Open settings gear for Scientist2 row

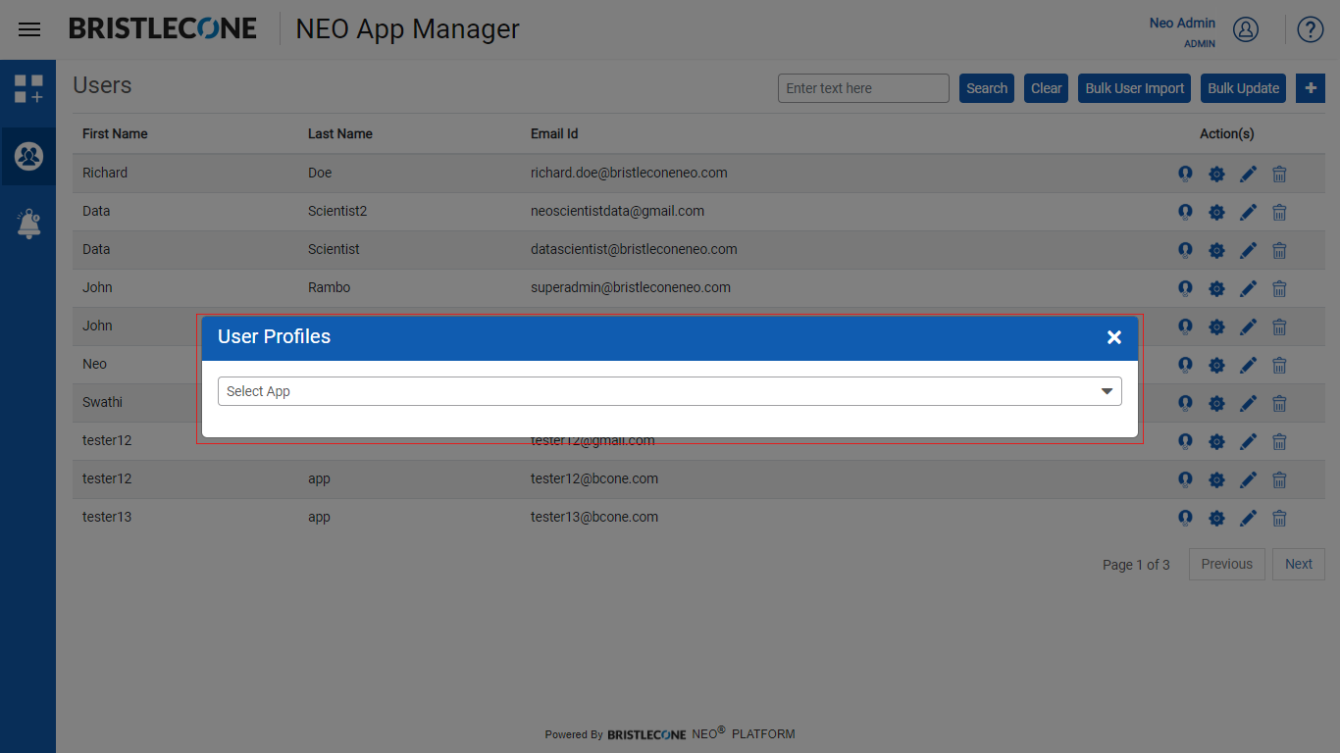tap(1216, 212)
